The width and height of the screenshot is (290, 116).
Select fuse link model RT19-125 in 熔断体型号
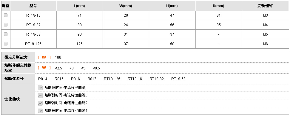(112, 79)
